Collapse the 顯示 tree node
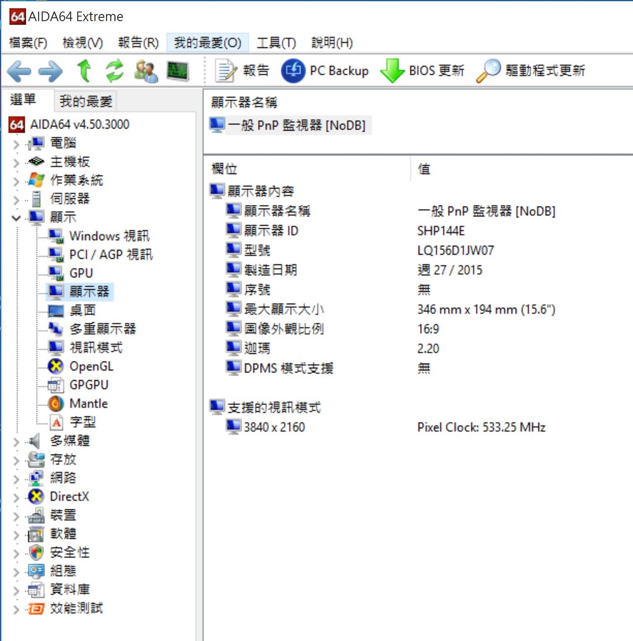Image resolution: width=633 pixels, height=641 pixels. (16, 218)
